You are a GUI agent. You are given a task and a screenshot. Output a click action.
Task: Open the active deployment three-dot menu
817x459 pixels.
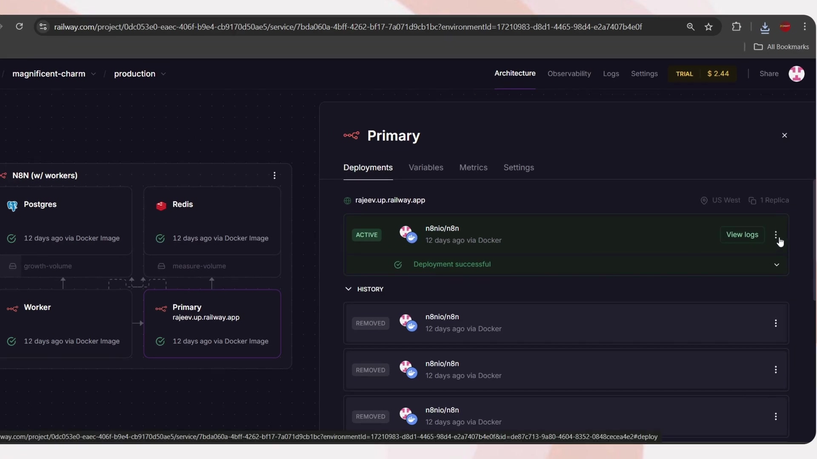pos(776,235)
